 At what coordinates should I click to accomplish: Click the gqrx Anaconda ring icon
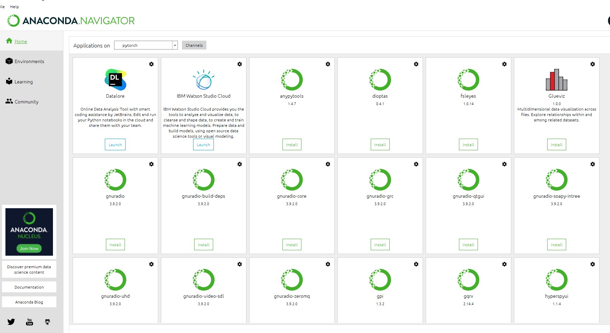[x=468, y=280]
